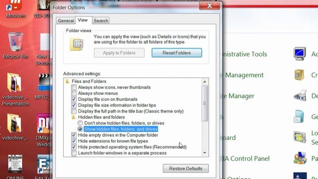The image size is (318, 179).
Task: Click the Advanced settings scrollbar thumb
Action: [205, 103]
